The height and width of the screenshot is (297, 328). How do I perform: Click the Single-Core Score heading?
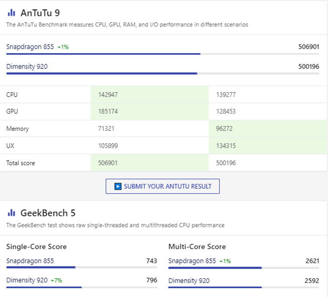pyautogui.click(x=36, y=246)
